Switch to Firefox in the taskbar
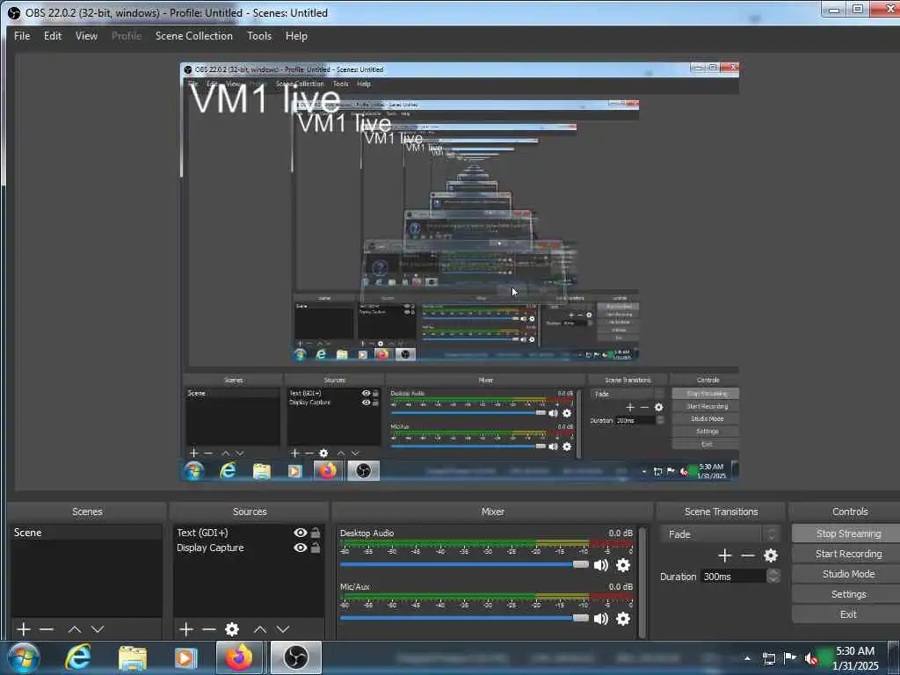Image resolution: width=900 pixels, height=675 pixels. 239,657
